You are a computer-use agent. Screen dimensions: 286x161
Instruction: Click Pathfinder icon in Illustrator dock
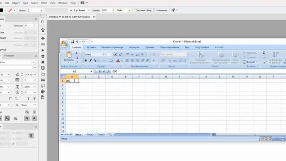43,74
